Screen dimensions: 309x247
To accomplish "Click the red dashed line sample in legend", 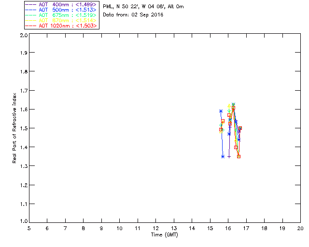I will pos(31,26).
